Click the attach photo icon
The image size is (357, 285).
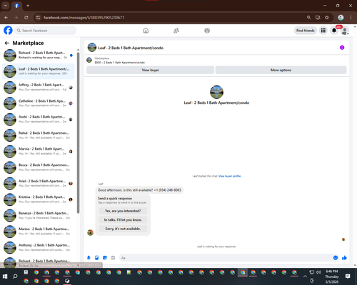[x=97, y=258]
